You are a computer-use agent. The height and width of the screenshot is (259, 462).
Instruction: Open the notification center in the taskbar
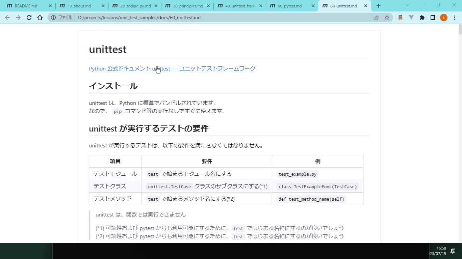453,251
